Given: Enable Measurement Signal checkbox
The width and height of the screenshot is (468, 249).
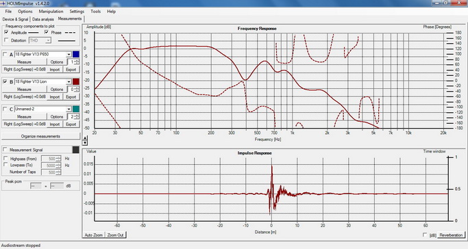Looking at the screenshot, I should pos(5,150).
